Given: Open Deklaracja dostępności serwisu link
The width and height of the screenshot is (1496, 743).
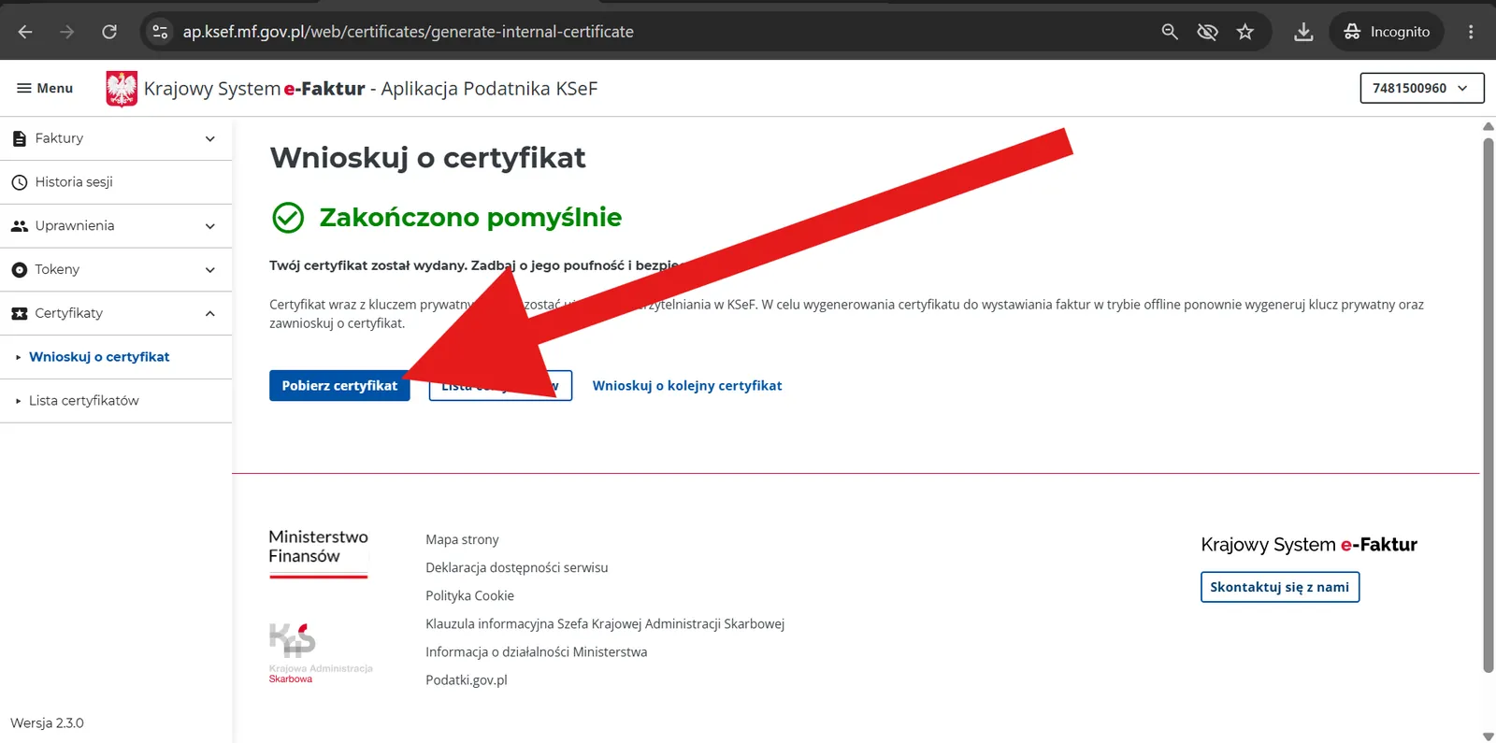Looking at the screenshot, I should click(x=517, y=567).
